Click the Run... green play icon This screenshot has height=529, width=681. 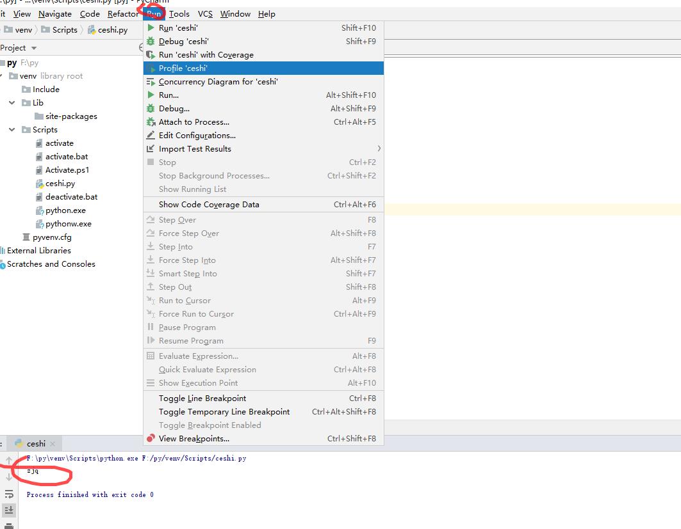pyautogui.click(x=151, y=95)
